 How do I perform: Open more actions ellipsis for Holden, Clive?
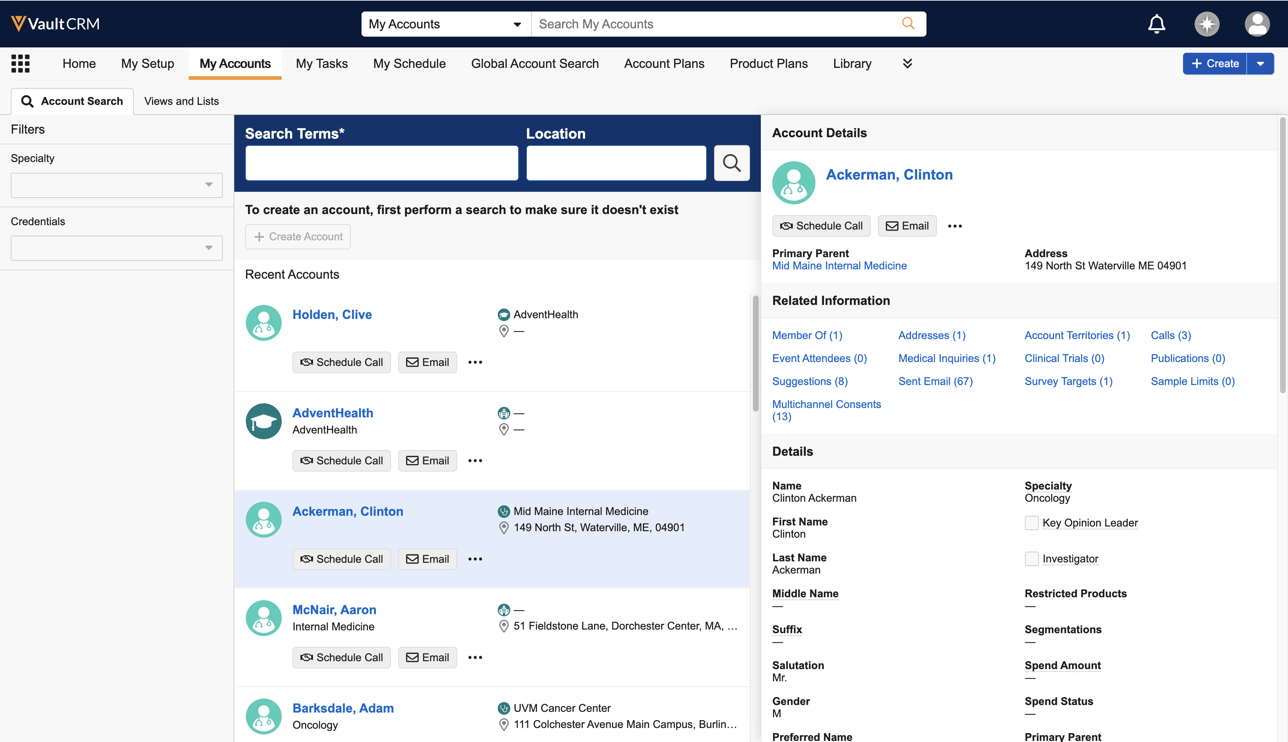pos(475,362)
